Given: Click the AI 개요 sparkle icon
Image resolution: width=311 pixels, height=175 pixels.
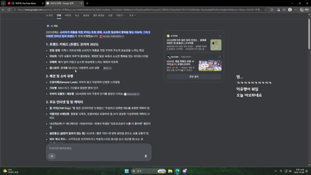Looking at the screenshot, I should tap(48, 26).
